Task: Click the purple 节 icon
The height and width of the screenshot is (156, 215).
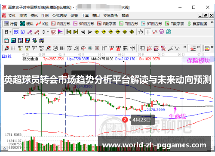Action: pos(162,32)
